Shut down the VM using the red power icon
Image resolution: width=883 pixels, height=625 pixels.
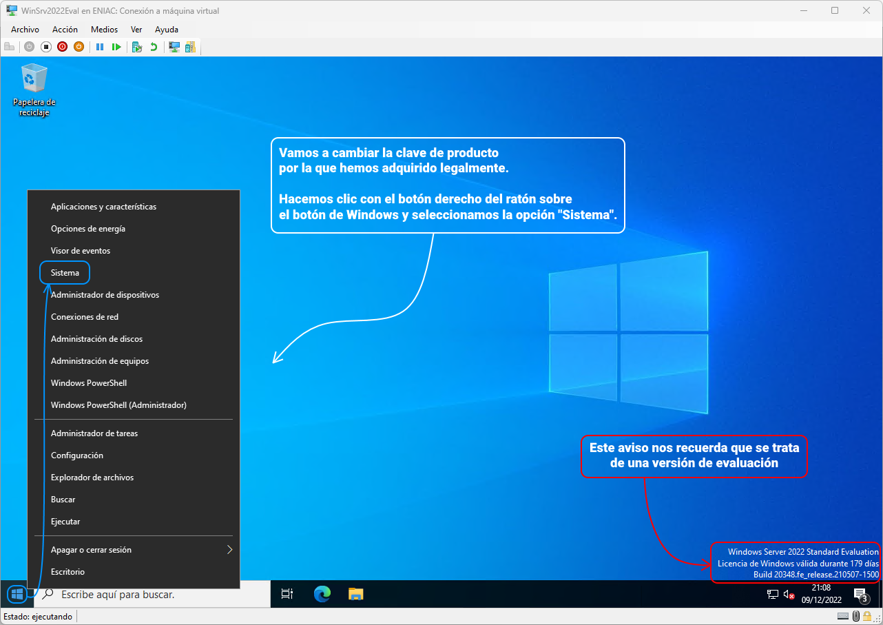pyautogui.click(x=62, y=47)
